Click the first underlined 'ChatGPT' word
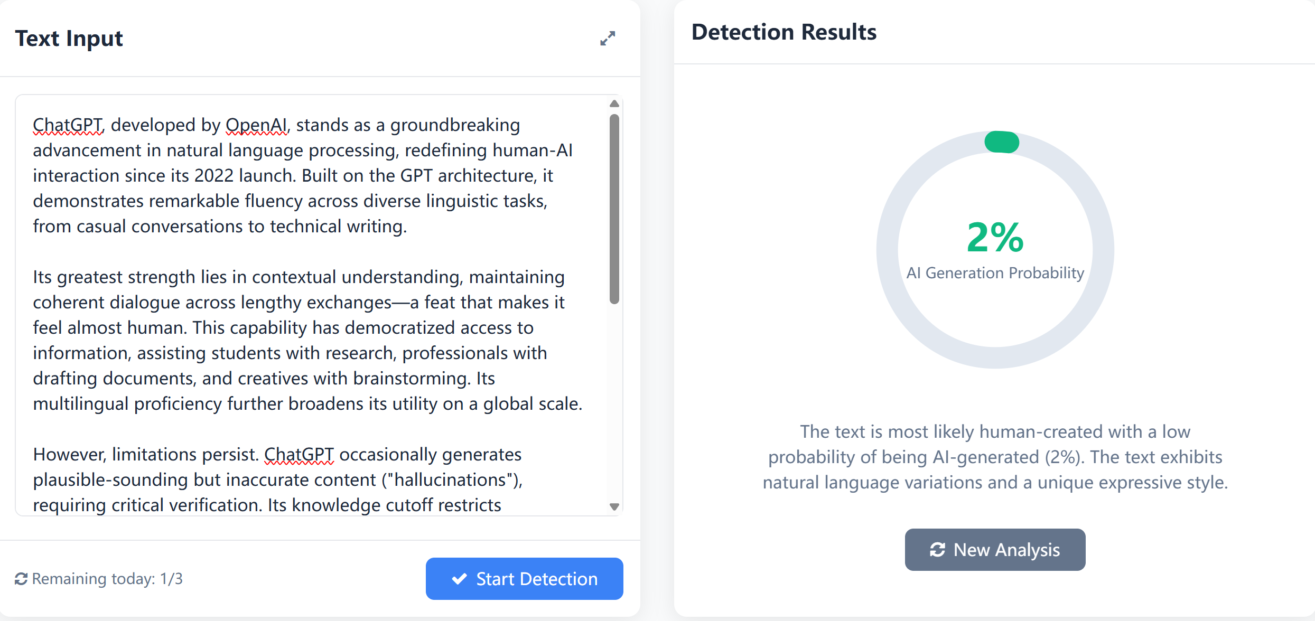The height and width of the screenshot is (621, 1315). 68,125
